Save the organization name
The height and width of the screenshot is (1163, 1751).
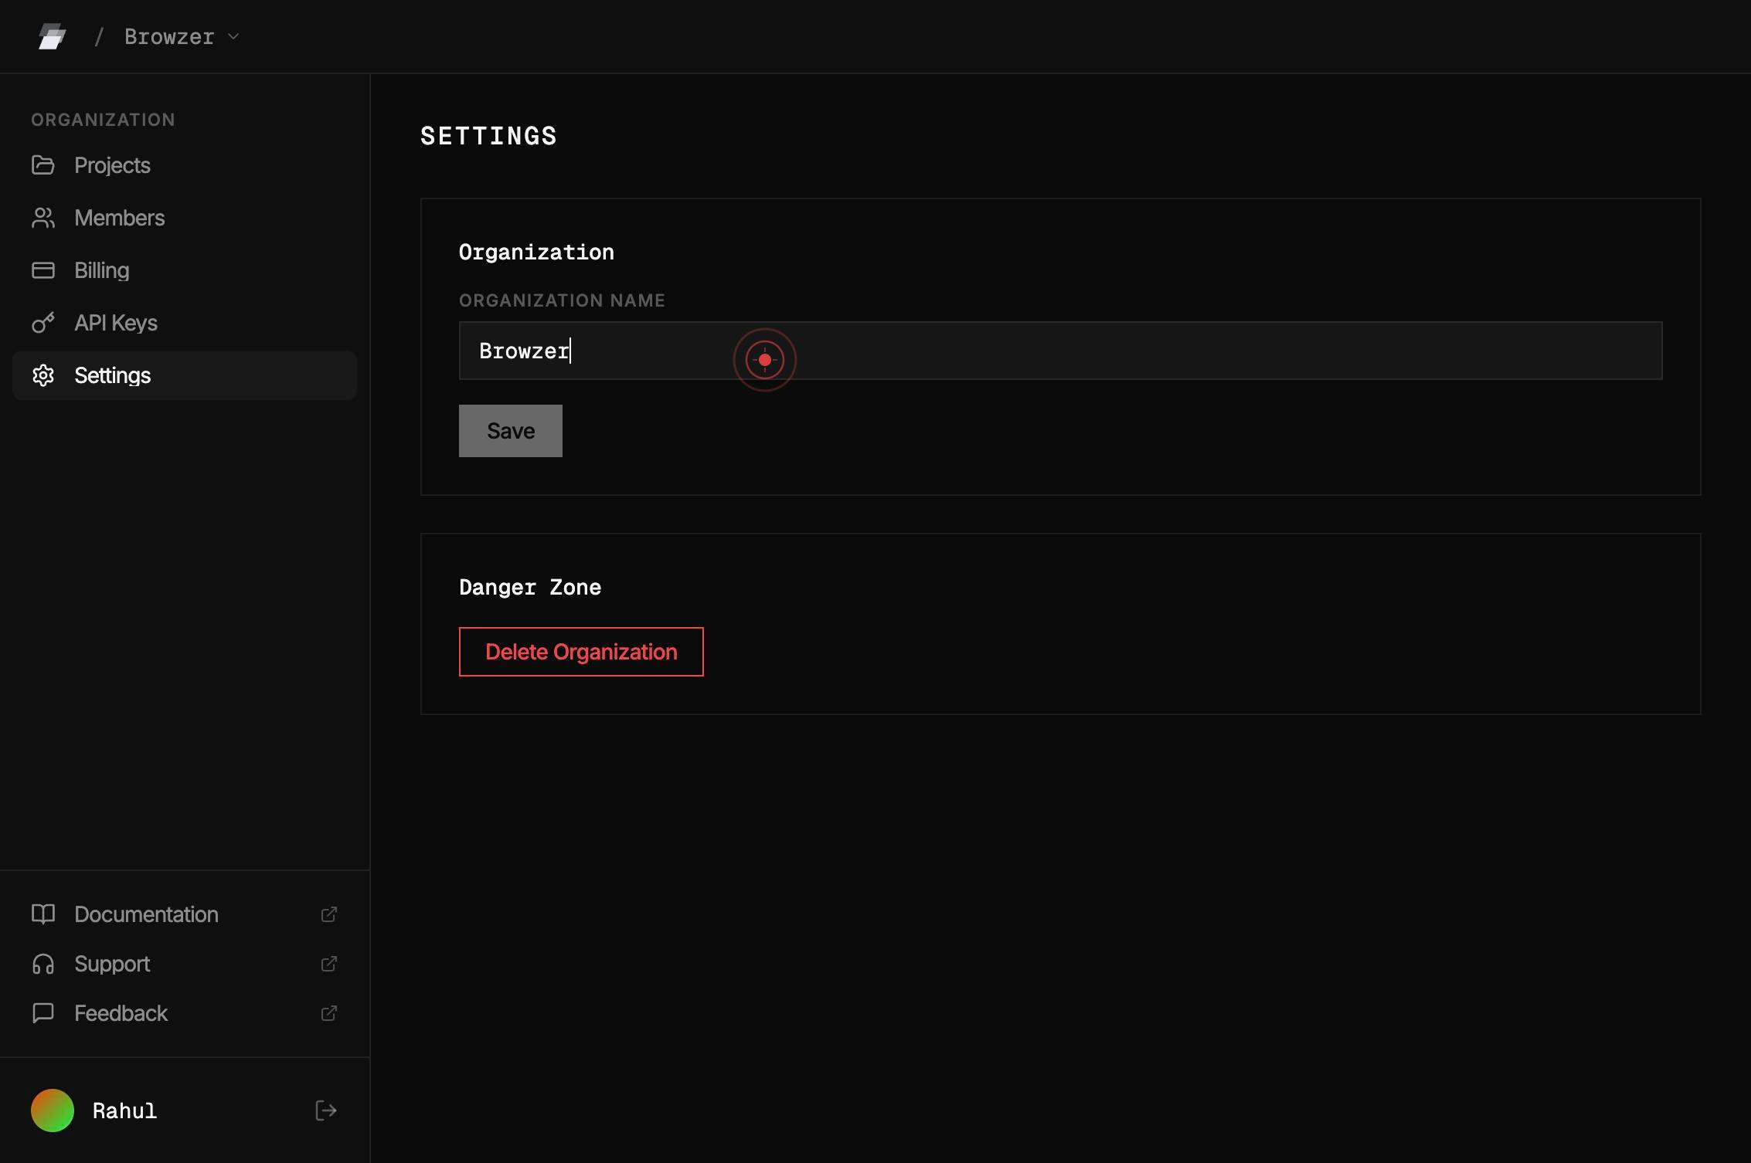511,431
